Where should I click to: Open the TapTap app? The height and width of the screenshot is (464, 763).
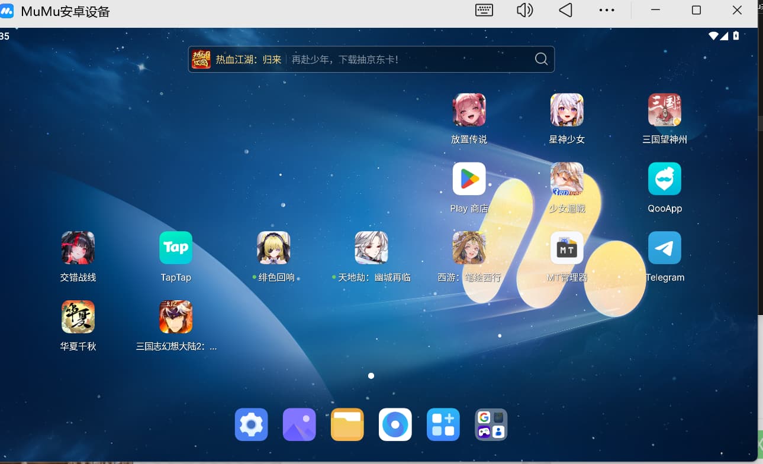pos(176,248)
